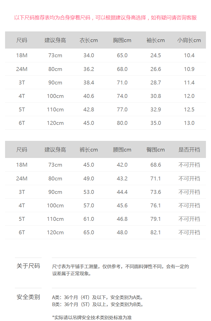Click the 是否开裆 column header
Image resolution: width=211 pixels, height=321 pixels.
(189, 150)
